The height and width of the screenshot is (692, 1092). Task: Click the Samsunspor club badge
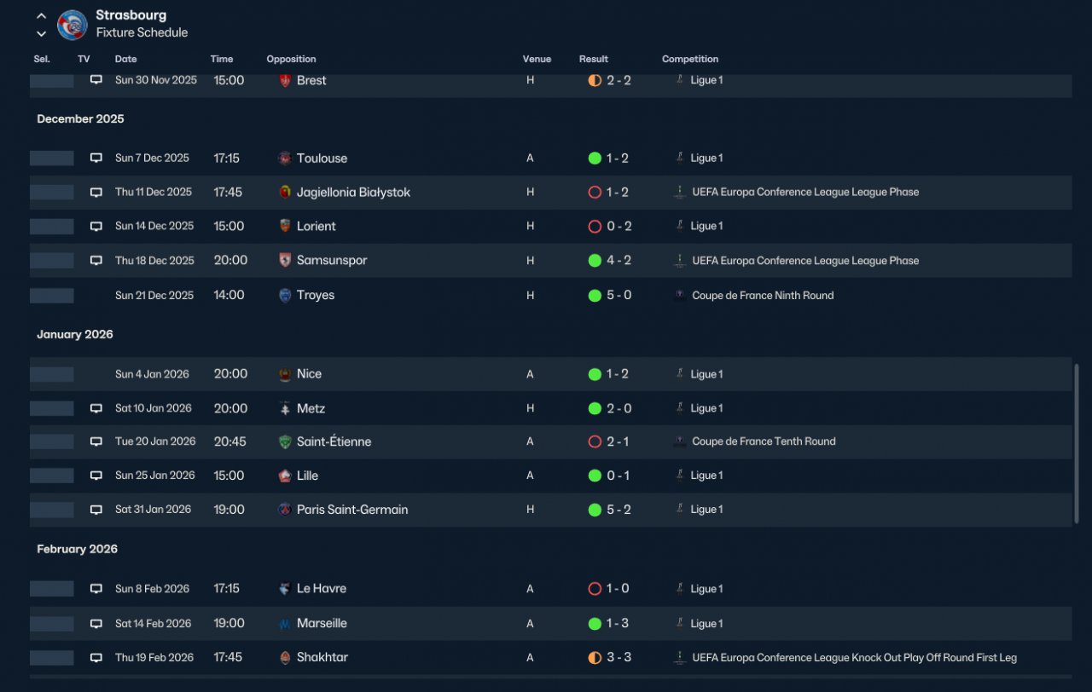coord(285,261)
